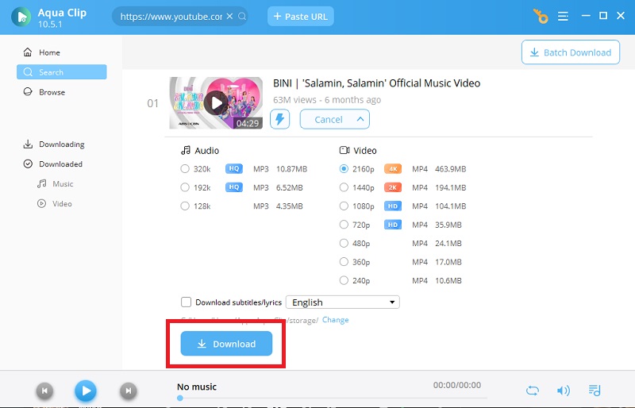Click the HQ badge next to 320k
The image size is (635, 408).
(x=234, y=169)
